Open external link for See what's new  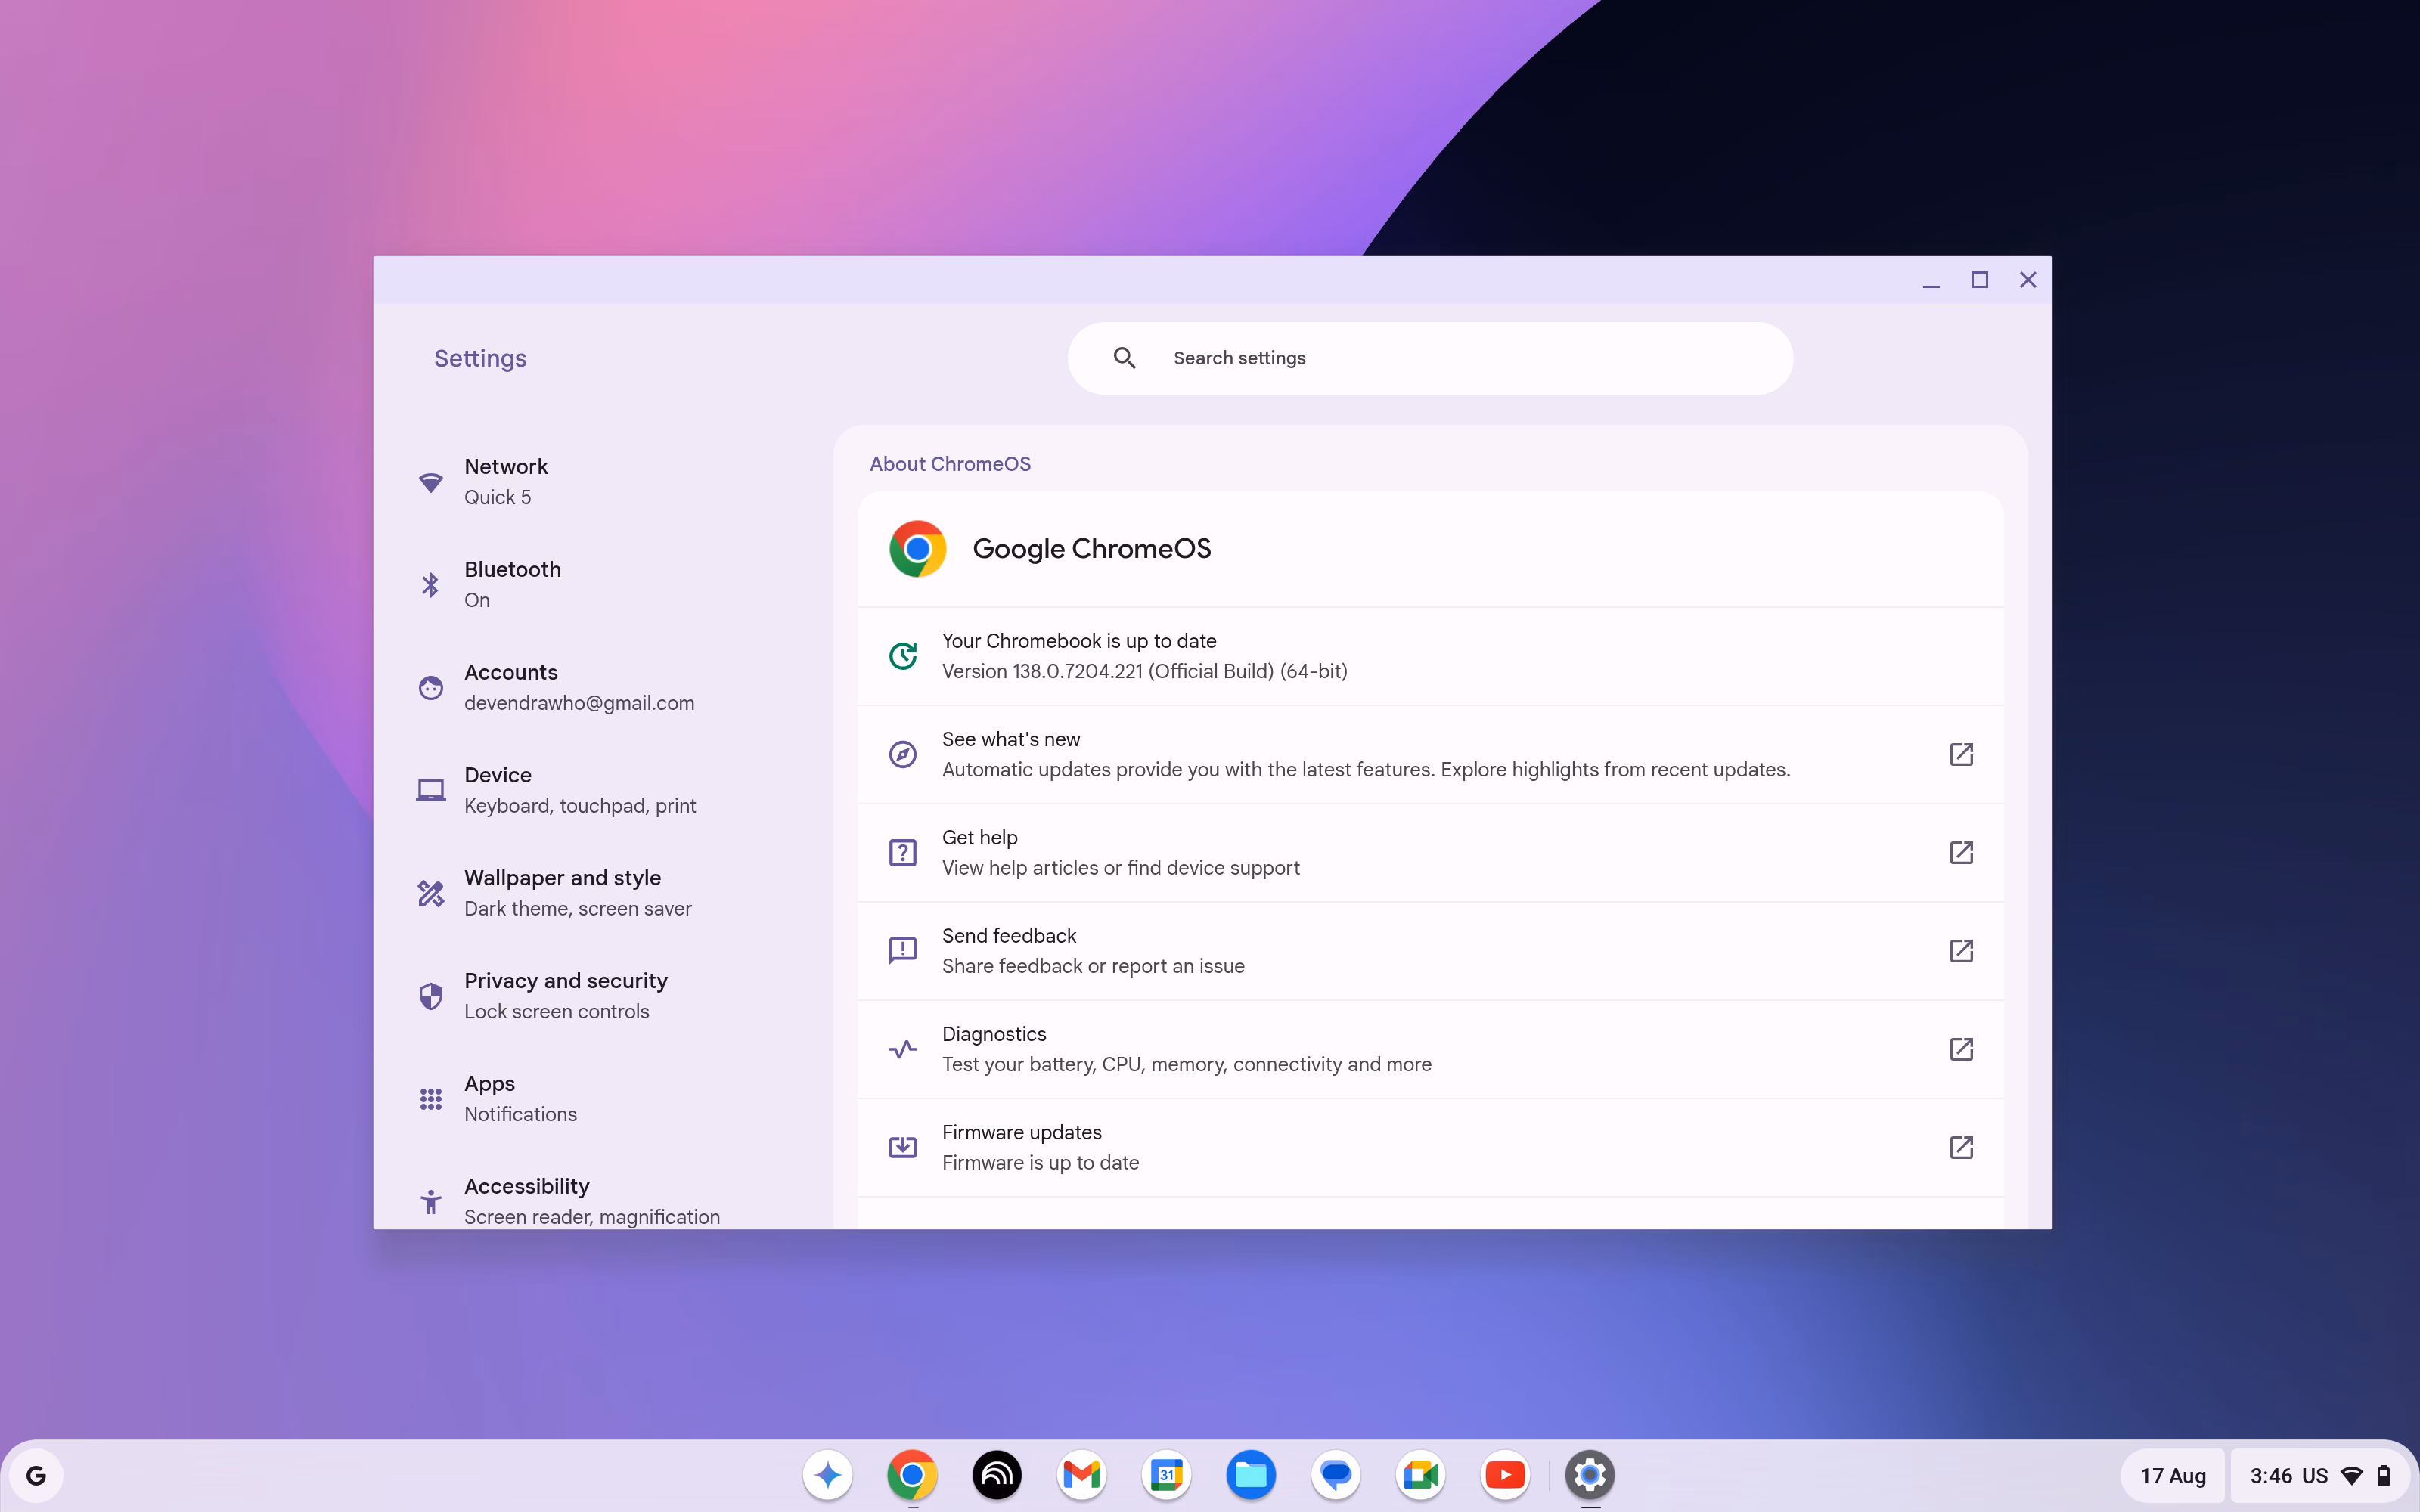coord(1961,754)
